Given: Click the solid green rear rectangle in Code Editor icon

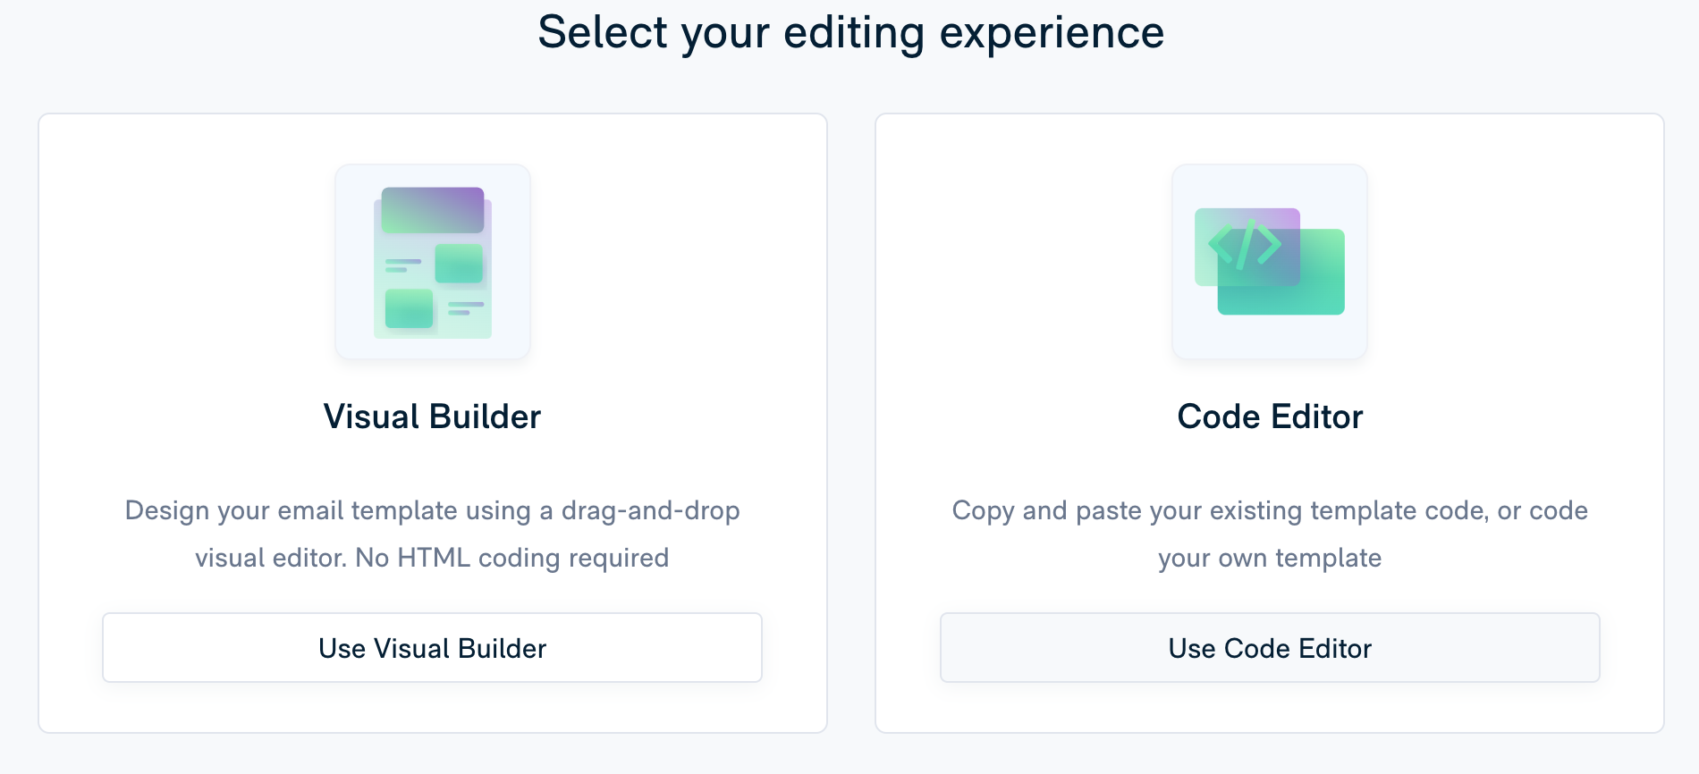Looking at the screenshot, I should point(1281,272).
